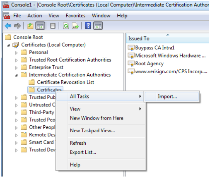Image resolution: width=210 pixels, height=179 pixels.
Task: Expand the Personal store node
Action: (x=17, y=53)
